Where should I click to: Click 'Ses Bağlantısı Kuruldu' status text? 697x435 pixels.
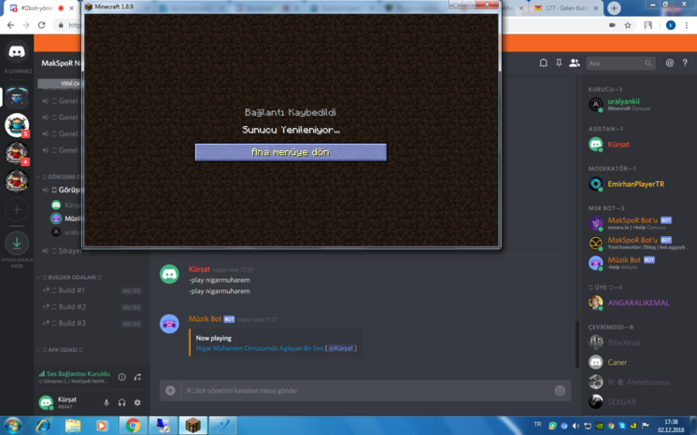click(78, 373)
